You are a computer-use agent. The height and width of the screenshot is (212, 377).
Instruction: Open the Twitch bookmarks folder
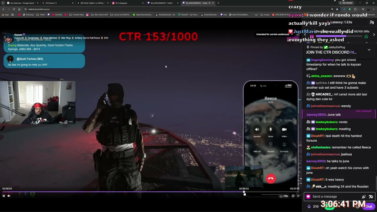tap(41, 15)
